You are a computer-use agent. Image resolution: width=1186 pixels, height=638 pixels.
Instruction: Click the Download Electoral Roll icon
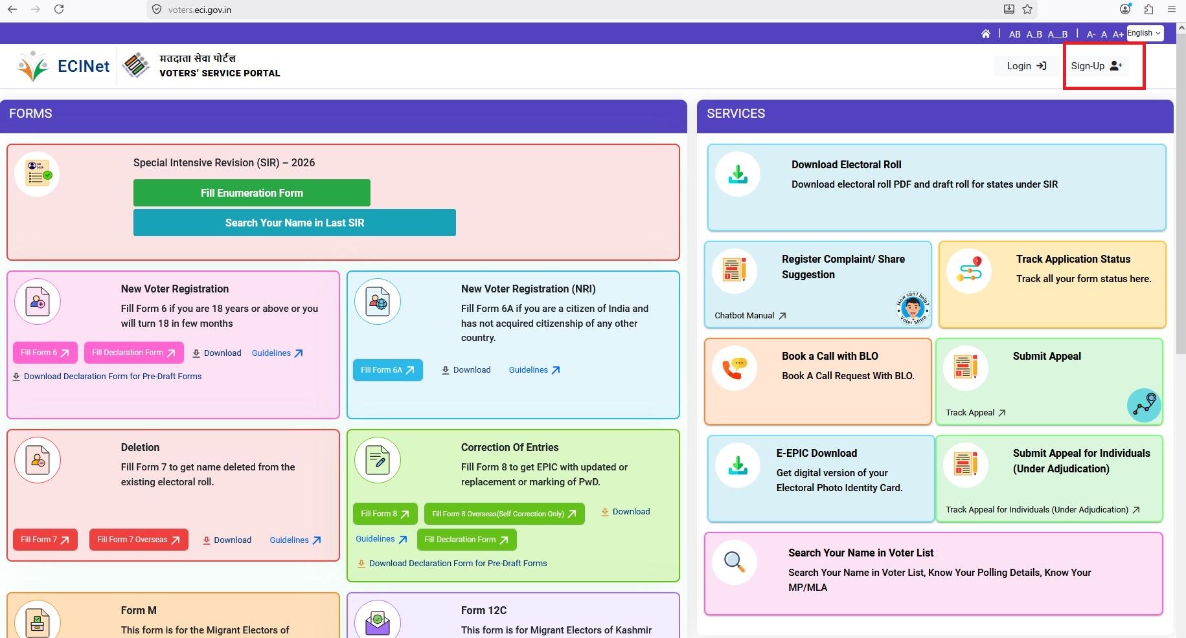point(738,174)
